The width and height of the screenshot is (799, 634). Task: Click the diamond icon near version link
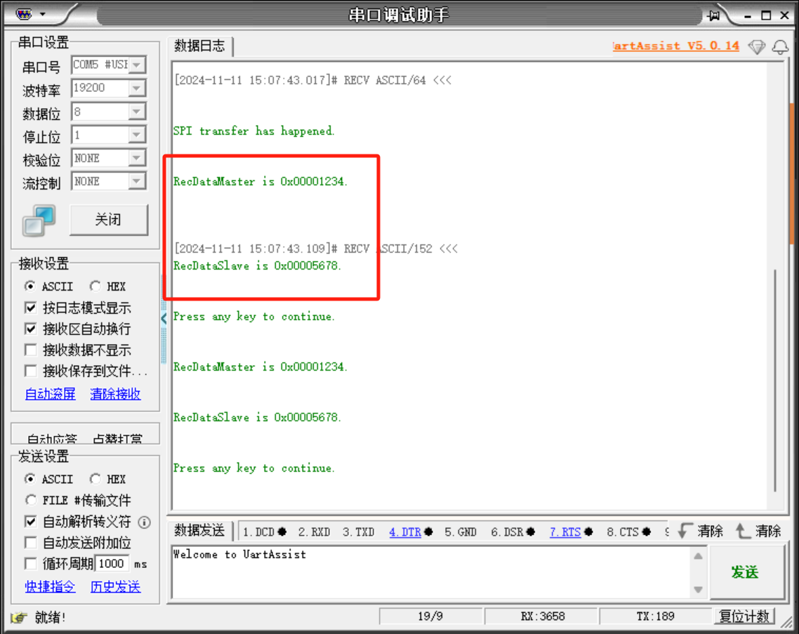tap(757, 47)
